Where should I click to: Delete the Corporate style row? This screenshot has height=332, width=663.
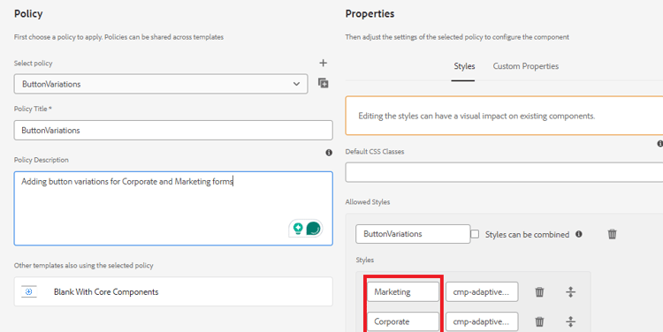(539, 322)
